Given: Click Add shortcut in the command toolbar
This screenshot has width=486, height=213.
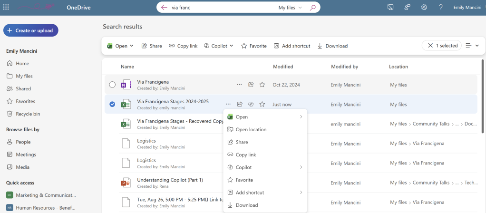Looking at the screenshot, I should pyautogui.click(x=292, y=46).
